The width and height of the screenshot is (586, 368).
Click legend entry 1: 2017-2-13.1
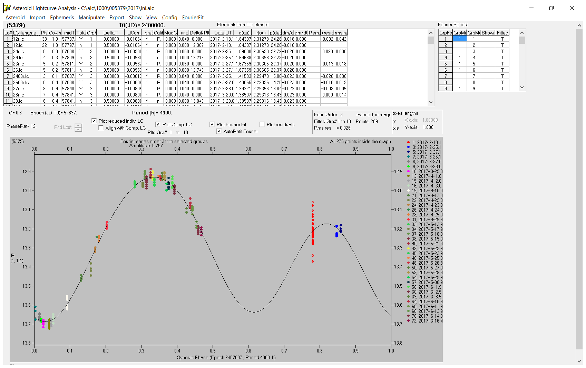click(424, 142)
